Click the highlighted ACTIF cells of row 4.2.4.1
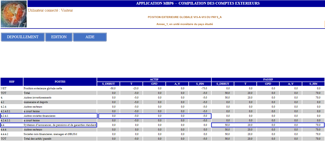This screenshot has width=325, height=142. [x=155, y=116]
